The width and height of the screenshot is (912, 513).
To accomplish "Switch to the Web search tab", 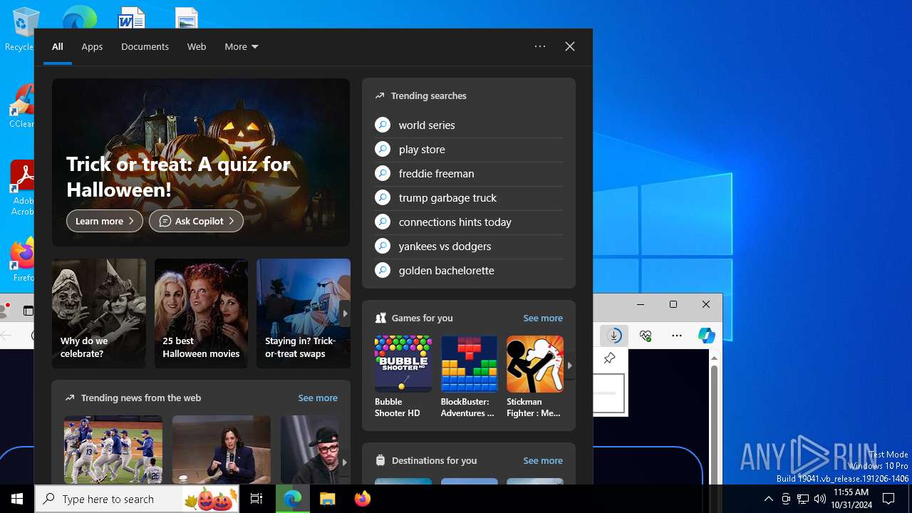I will coord(197,46).
